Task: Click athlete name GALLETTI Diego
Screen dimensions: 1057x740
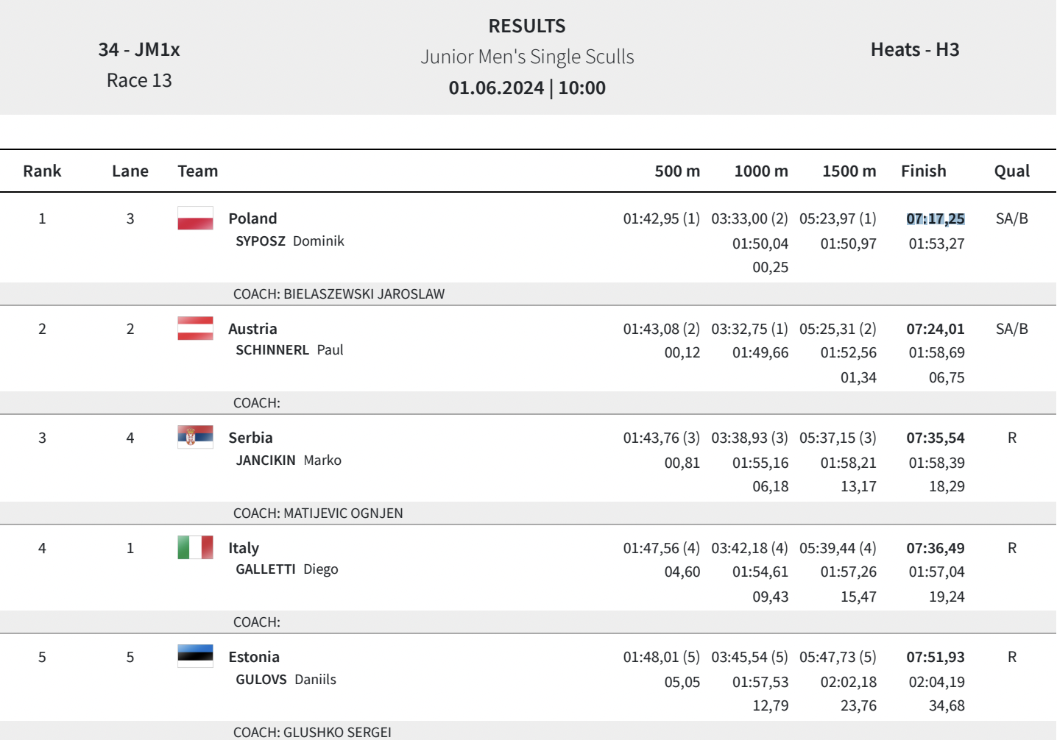Action: tap(287, 569)
